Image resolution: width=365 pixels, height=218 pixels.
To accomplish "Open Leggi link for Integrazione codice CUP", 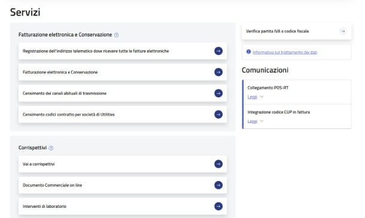I will [x=253, y=121].
